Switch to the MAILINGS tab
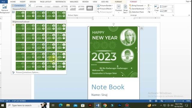 (74, 2)
